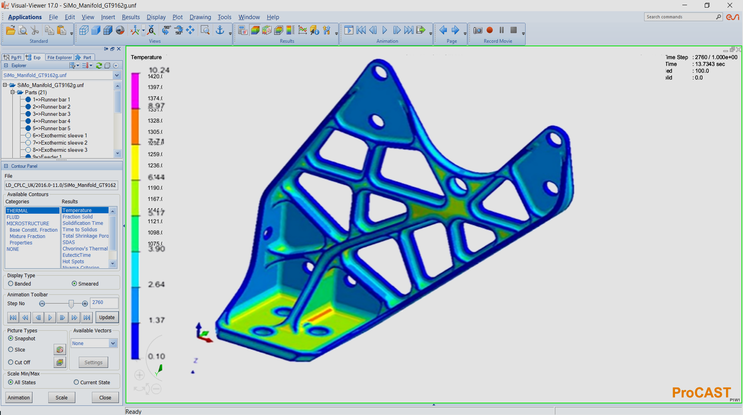
Task: Toggle visibility of Runner bar 1
Action: 28,100
